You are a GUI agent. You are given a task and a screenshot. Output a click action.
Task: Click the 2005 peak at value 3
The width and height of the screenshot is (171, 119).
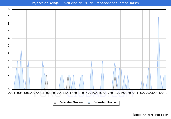(x=21, y=46)
